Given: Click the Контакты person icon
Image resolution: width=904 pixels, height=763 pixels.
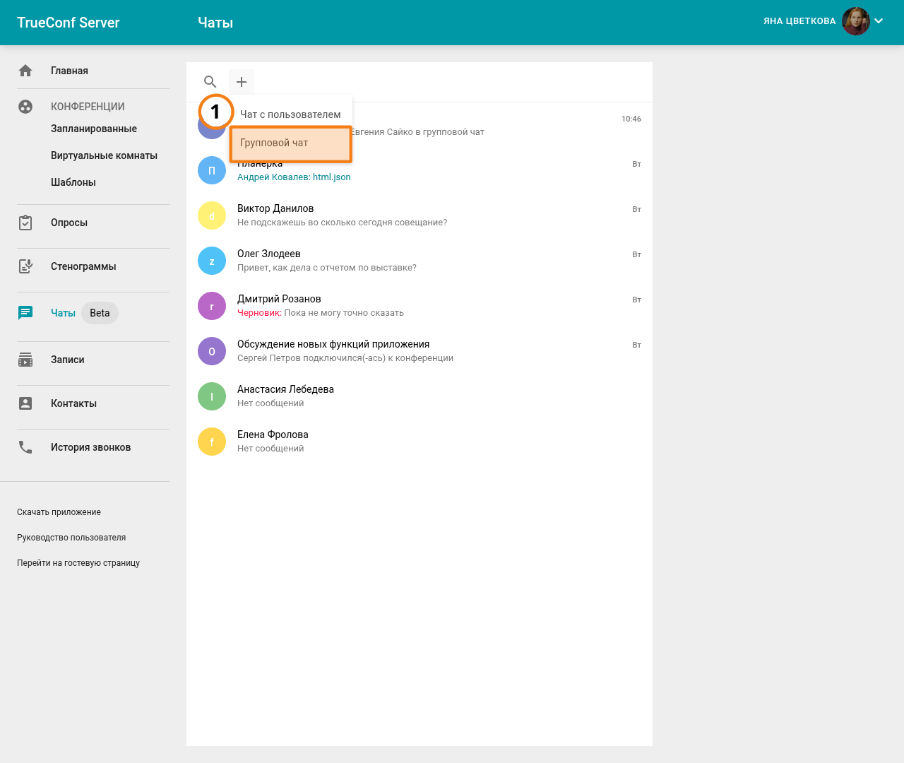Looking at the screenshot, I should (25, 403).
